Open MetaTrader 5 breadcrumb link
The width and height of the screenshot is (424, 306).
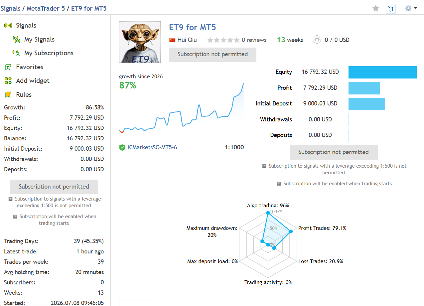[46, 8]
